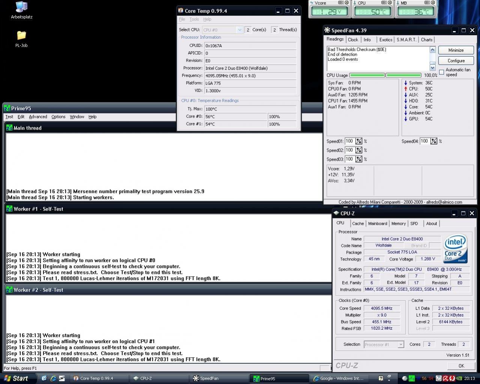Adjust the Speed02 spinner arrows
The width and height of the screenshot is (480, 384).
click(359, 150)
